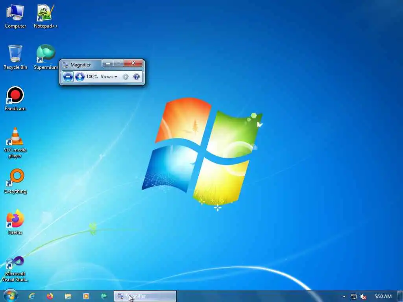Click the Magnifier zoom out minus button

(x=68, y=77)
